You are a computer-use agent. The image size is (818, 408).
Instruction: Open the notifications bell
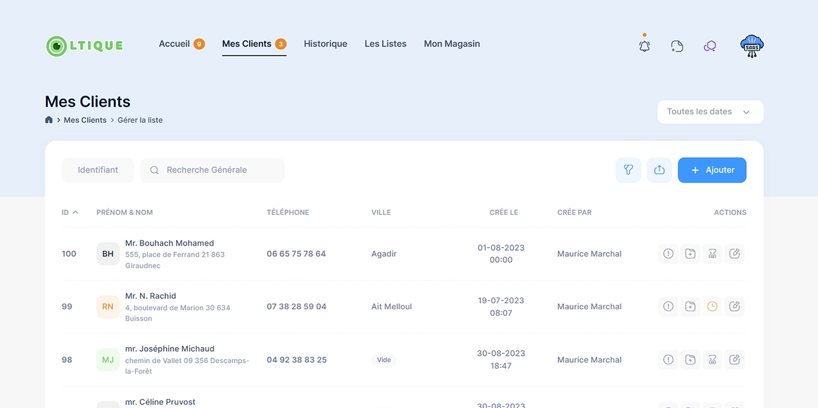(x=644, y=46)
